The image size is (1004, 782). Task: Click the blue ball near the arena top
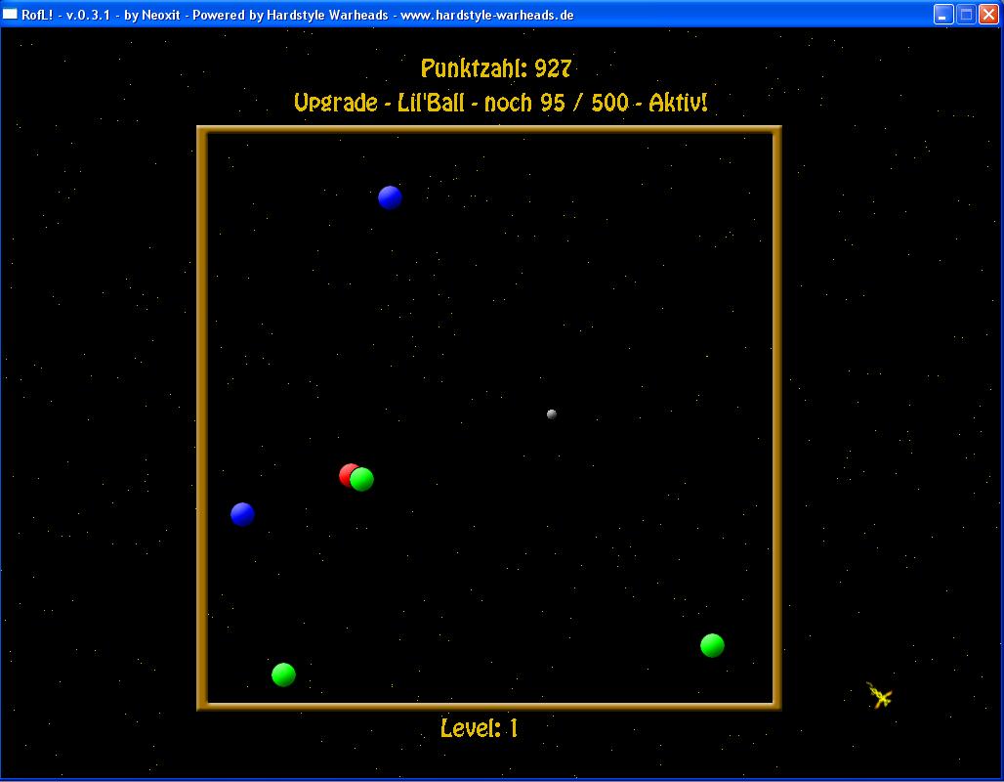tap(390, 197)
